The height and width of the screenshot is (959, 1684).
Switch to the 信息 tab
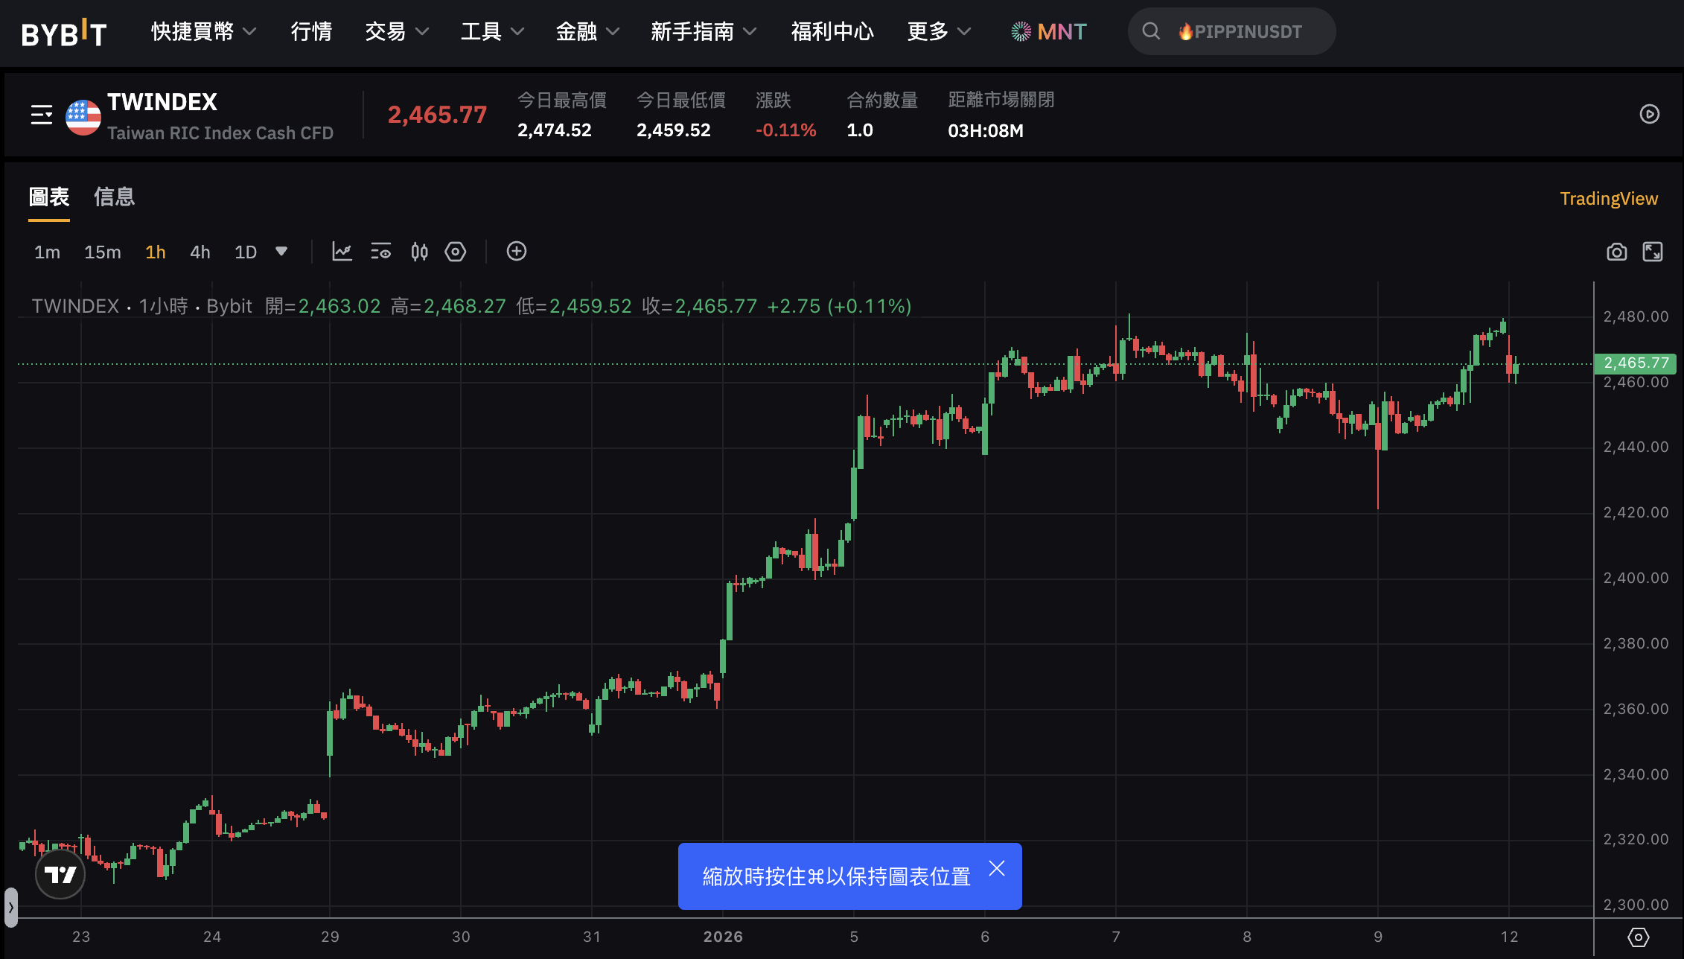(115, 197)
